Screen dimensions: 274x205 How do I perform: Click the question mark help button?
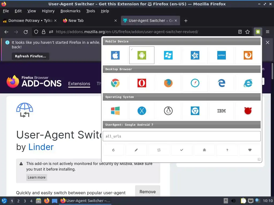[227, 150]
